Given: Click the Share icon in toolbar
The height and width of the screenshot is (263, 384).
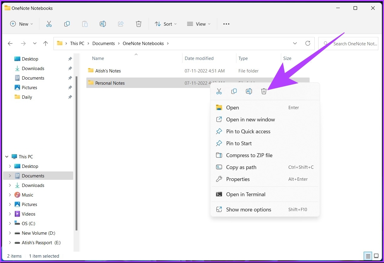Looking at the screenshot, I should pyautogui.click(x=121, y=24).
